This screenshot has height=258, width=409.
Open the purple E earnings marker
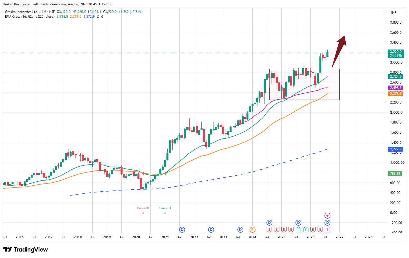coord(327,230)
